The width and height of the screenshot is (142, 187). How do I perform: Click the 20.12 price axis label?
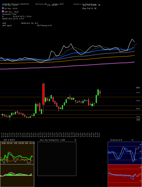tap(138, 109)
